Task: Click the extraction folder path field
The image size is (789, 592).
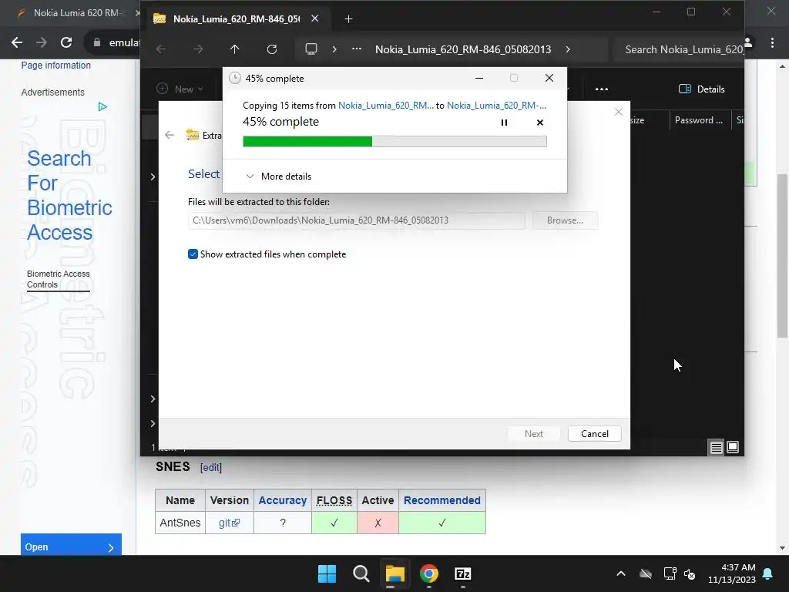Action: (356, 220)
